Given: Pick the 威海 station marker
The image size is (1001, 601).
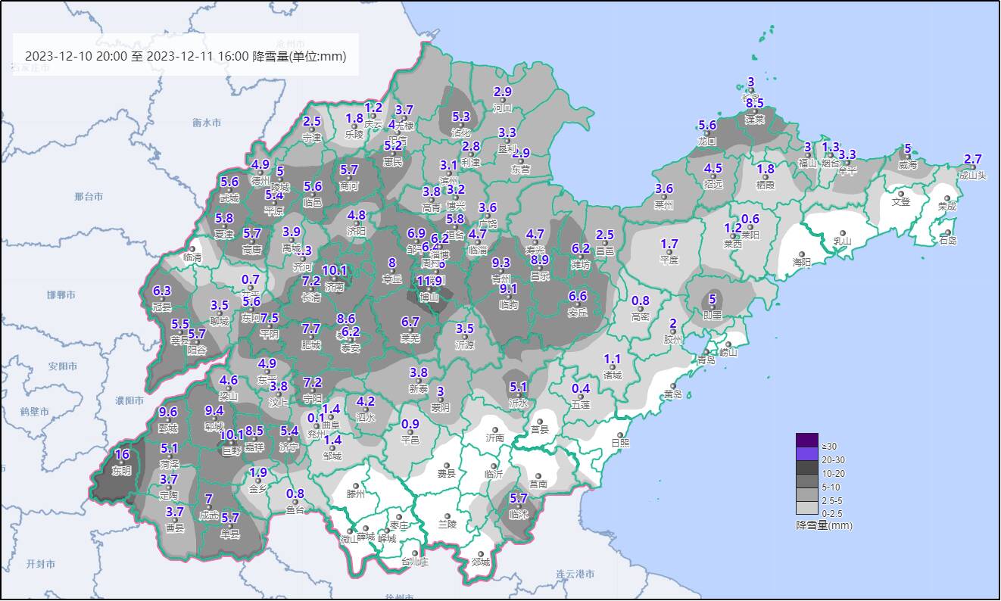Looking at the screenshot, I should (x=907, y=156).
